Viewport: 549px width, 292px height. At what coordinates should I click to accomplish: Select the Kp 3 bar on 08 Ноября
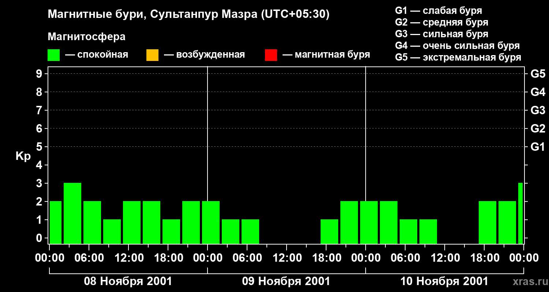[72, 213]
